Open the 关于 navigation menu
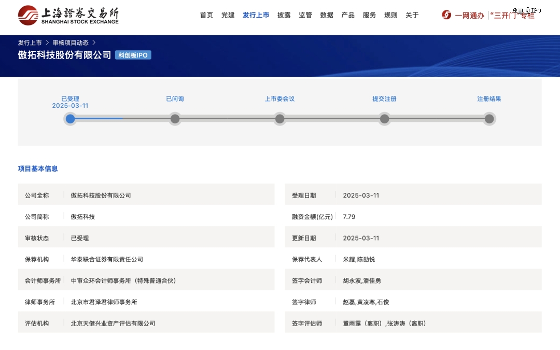This screenshot has width=560, height=350. click(412, 15)
